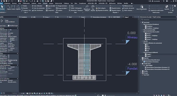The height and width of the screenshot is (96, 177).
Task: Click the Modifier button beside remplacement
Action: [x=12, y=38]
